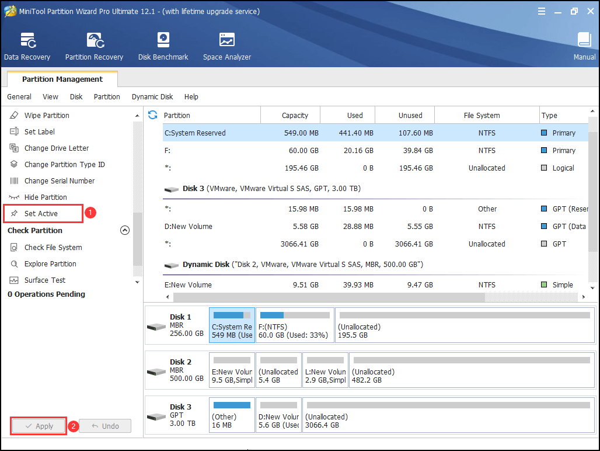
Task: Open the Partition menu
Action: coord(107,97)
